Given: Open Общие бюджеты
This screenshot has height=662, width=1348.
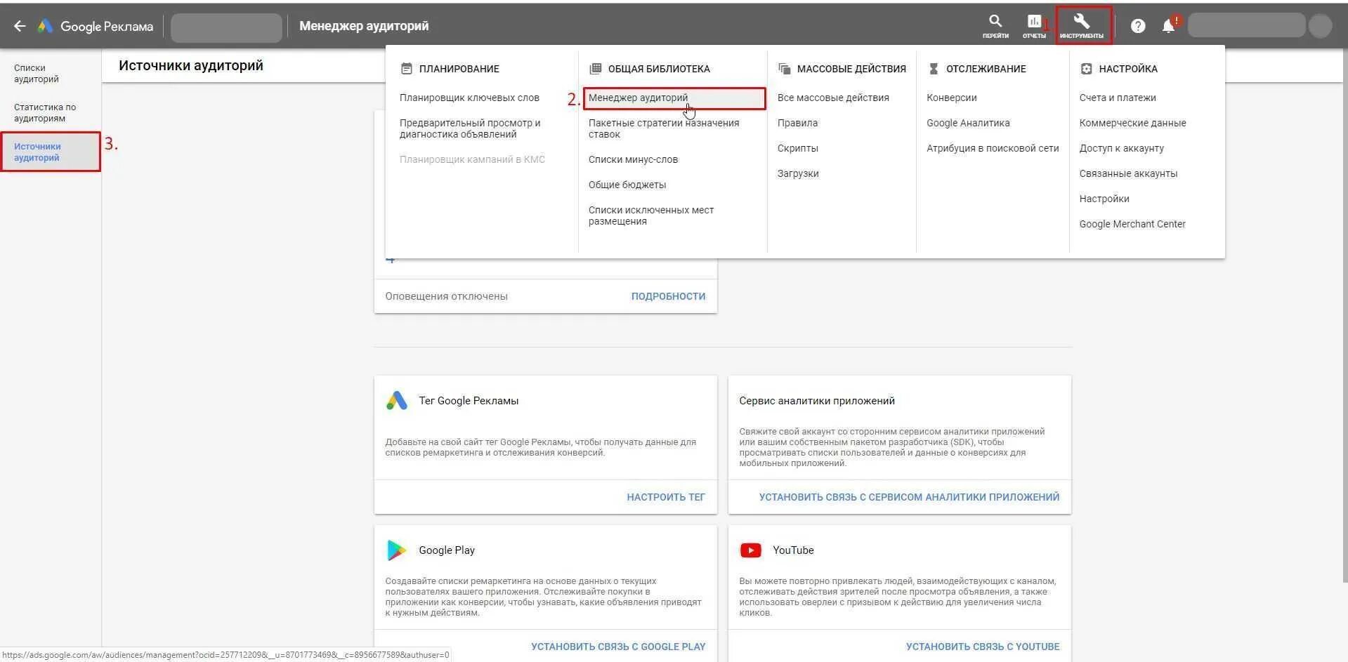Looking at the screenshot, I should pos(627,185).
